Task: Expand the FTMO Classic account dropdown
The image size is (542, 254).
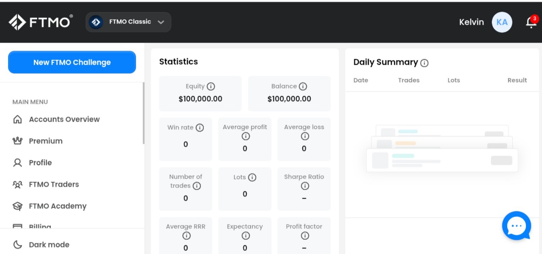Action: (128, 22)
